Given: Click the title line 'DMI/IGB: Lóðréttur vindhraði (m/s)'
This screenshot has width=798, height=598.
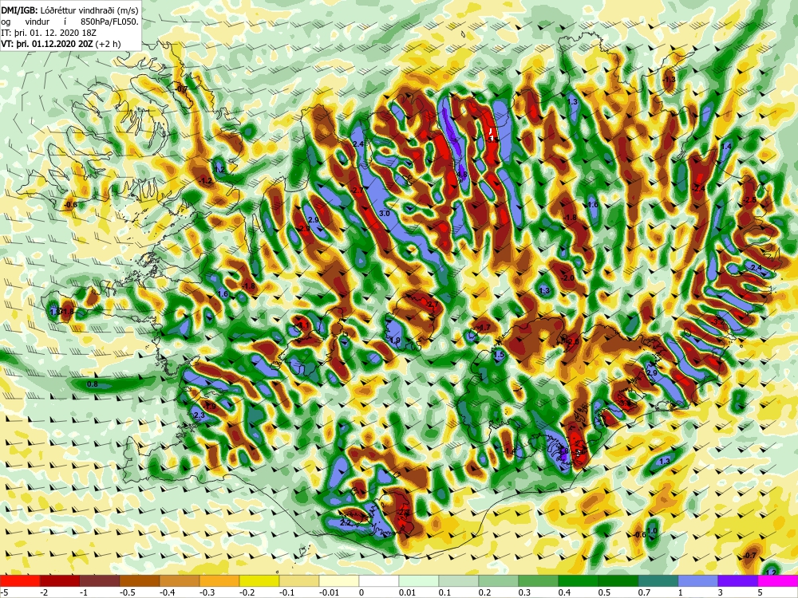Looking at the screenshot, I should (x=69, y=10).
